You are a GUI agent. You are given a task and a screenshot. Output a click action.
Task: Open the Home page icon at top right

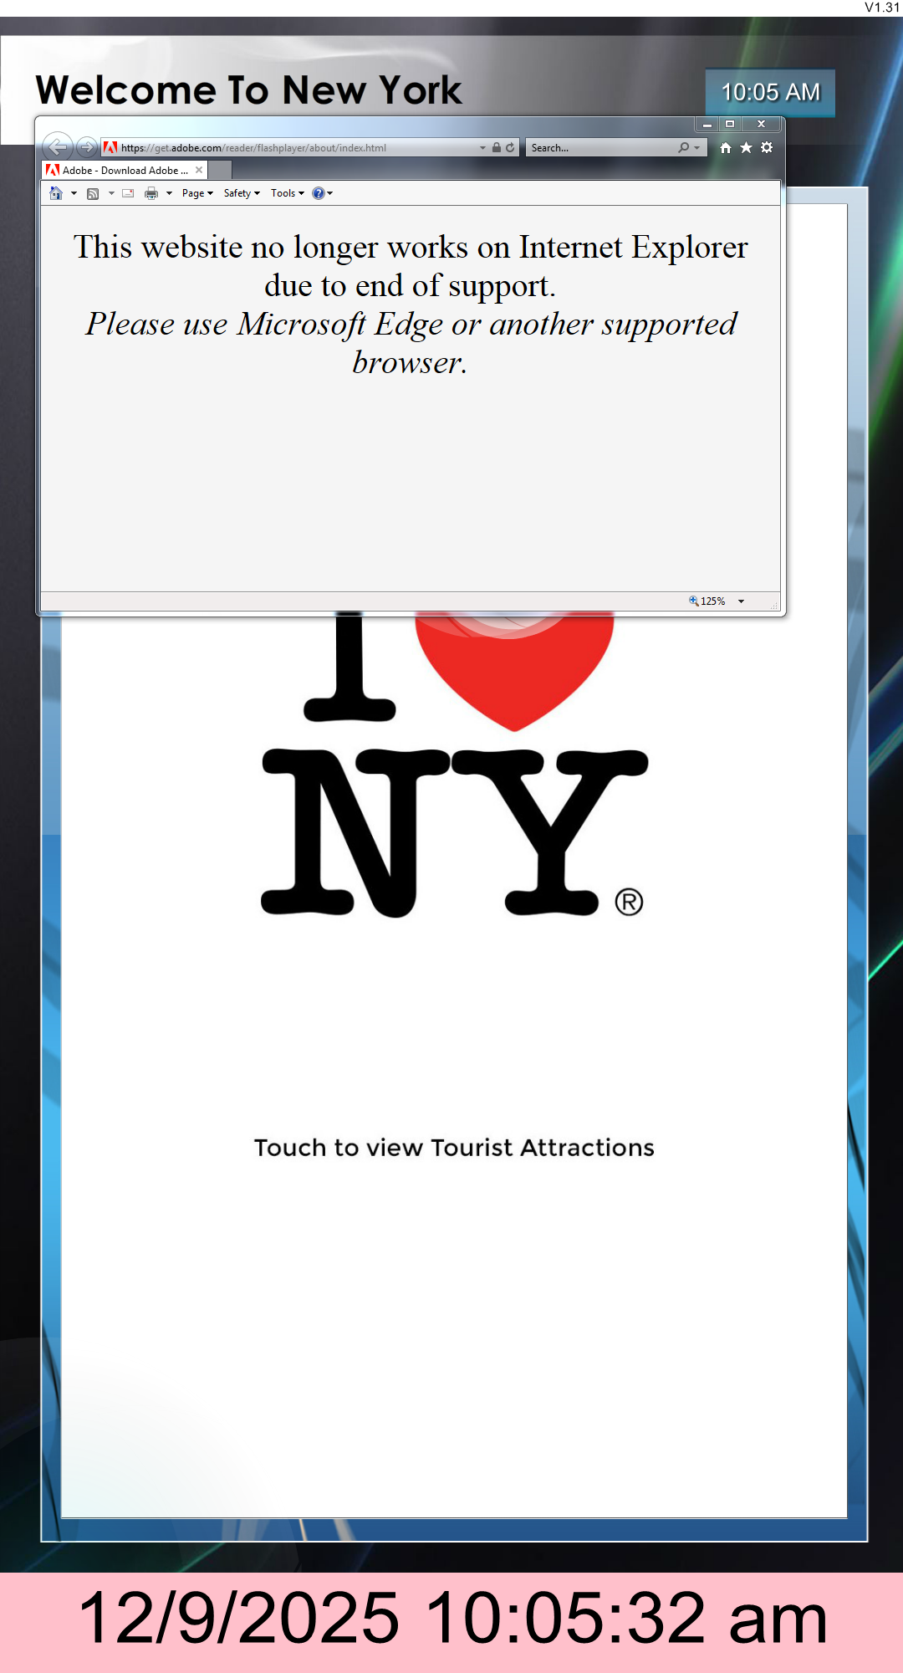[x=725, y=148]
